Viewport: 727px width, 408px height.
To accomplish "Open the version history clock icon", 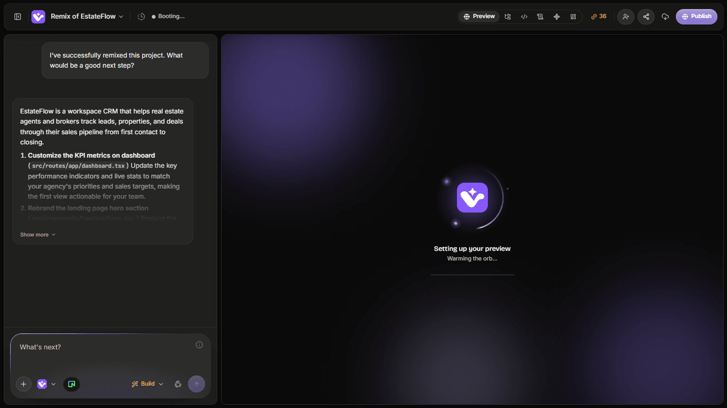I will tap(141, 17).
